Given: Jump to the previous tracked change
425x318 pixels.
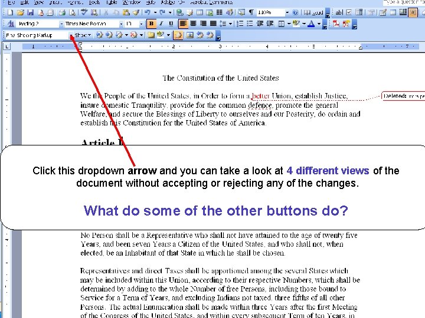Looking at the screenshot, I should 100,35.
